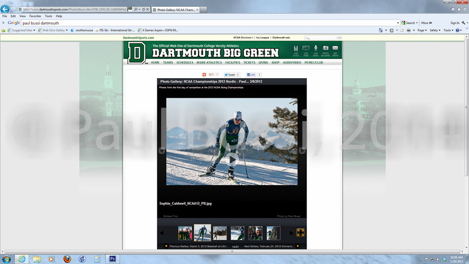Click the horizontal scrollbar at page bottom
The width and height of the screenshot is (469, 264).
pyautogui.click(x=232, y=251)
